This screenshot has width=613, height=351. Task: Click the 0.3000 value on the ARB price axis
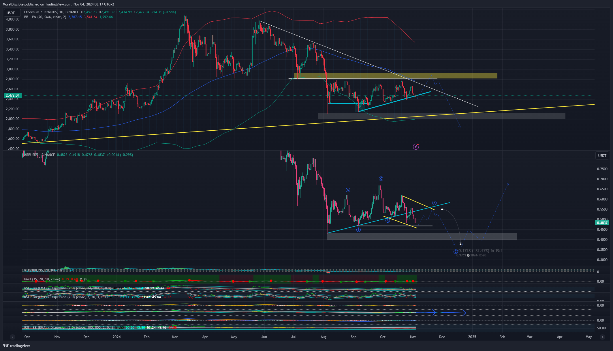(602, 260)
